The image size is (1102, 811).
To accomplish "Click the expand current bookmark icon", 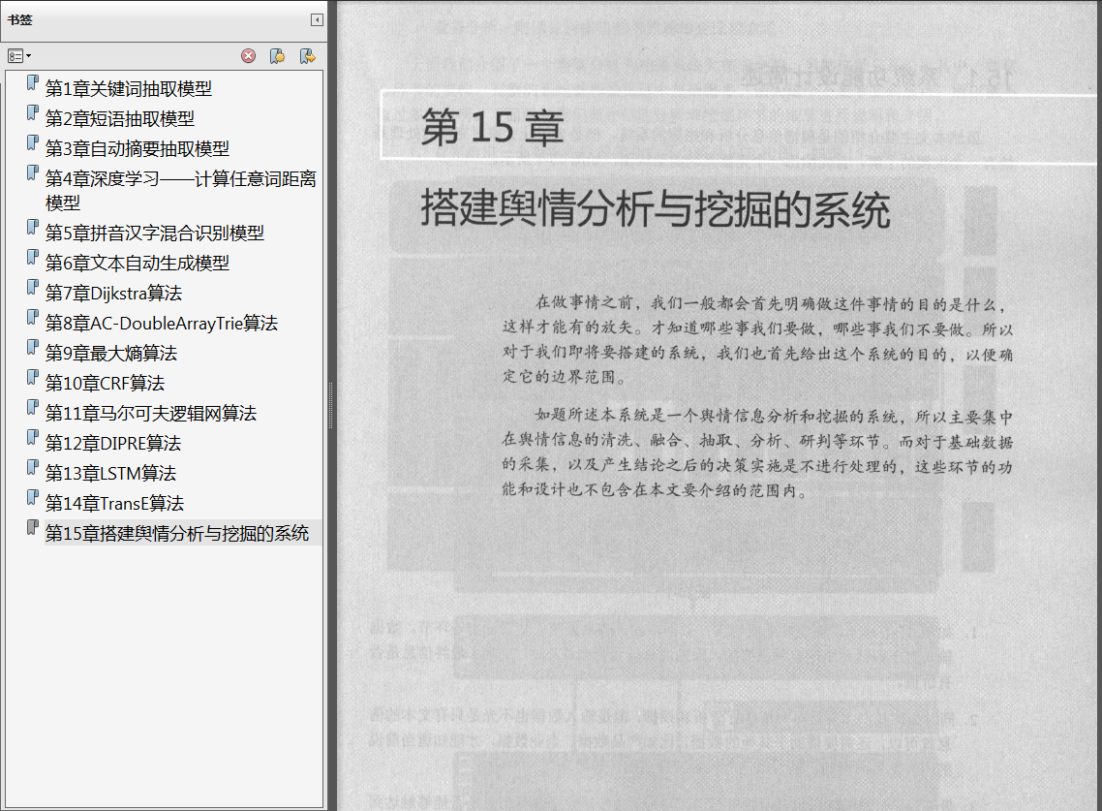I will pos(307,56).
